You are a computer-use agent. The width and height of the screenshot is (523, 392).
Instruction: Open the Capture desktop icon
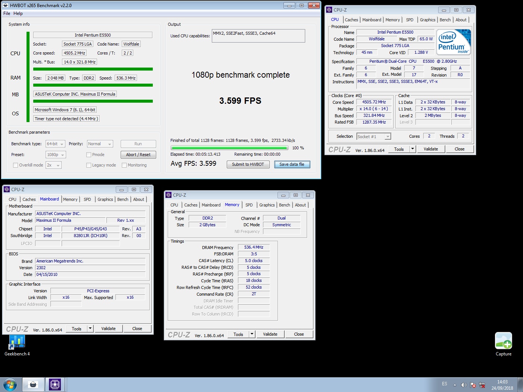point(503,344)
